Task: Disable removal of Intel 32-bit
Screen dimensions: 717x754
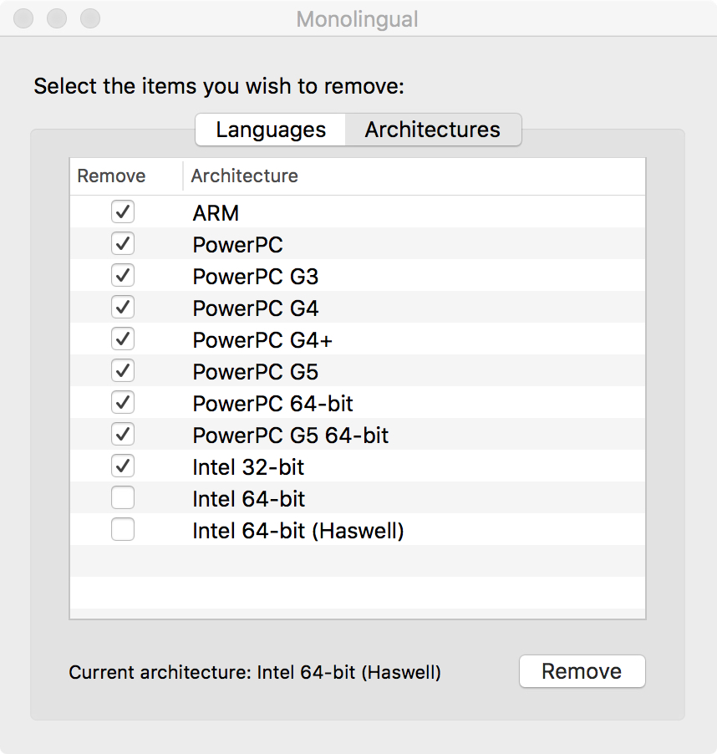Action: pyautogui.click(x=123, y=466)
